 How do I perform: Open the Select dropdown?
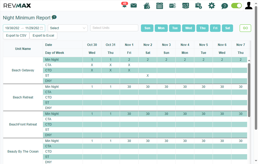68,28
